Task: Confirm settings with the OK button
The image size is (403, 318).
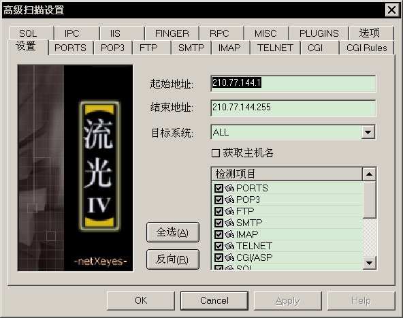Action: (141, 300)
